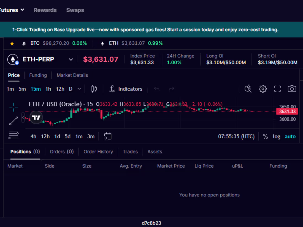This screenshot has height=227, width=303.
Task: Take a chart snapshot with the camera icon
Action: click(x=292, y=89)
